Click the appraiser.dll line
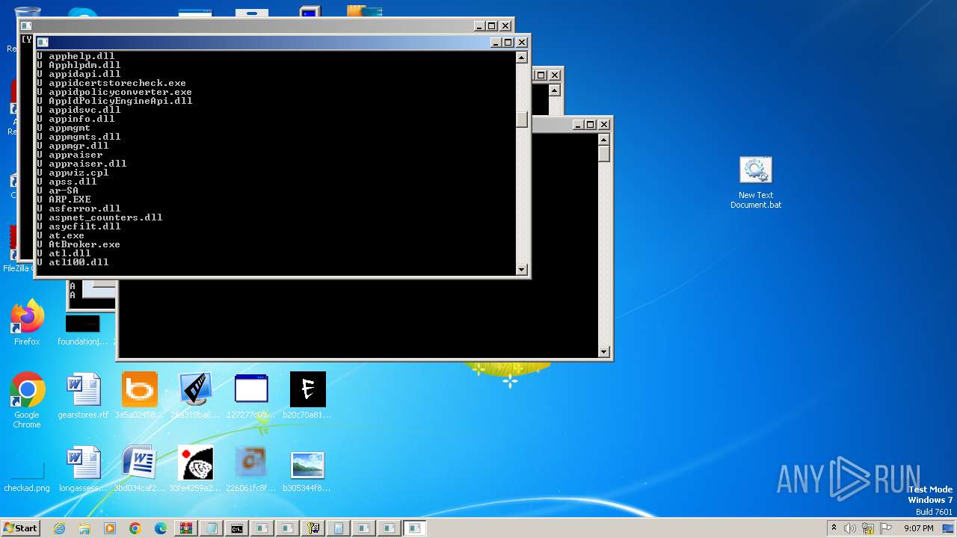 tap(87, 164)
